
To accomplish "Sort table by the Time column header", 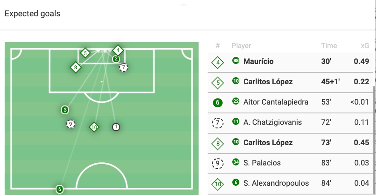I will pos(329,45).
